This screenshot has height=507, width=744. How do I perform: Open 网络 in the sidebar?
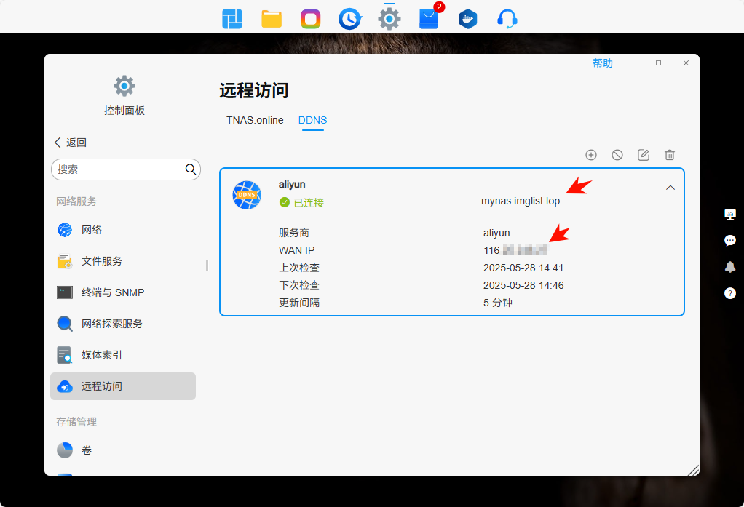click(123, 230)
